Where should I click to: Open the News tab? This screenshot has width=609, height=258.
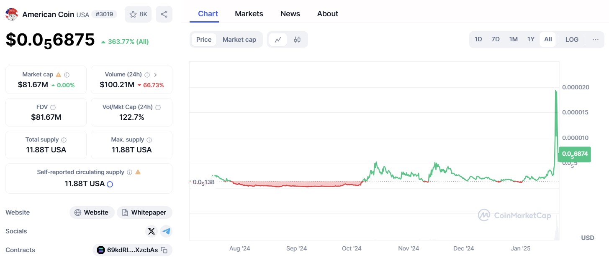pos(290,14)
